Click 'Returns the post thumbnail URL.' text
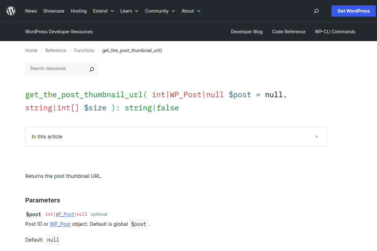Screen dimensions: 377x251 [x=63, y=176]
